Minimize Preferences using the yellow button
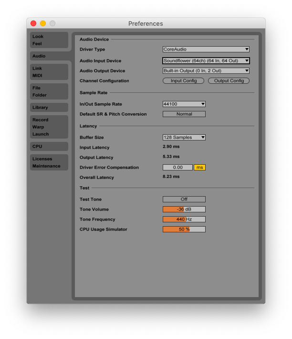The image size is (292, 339). (x=43, y=23)
